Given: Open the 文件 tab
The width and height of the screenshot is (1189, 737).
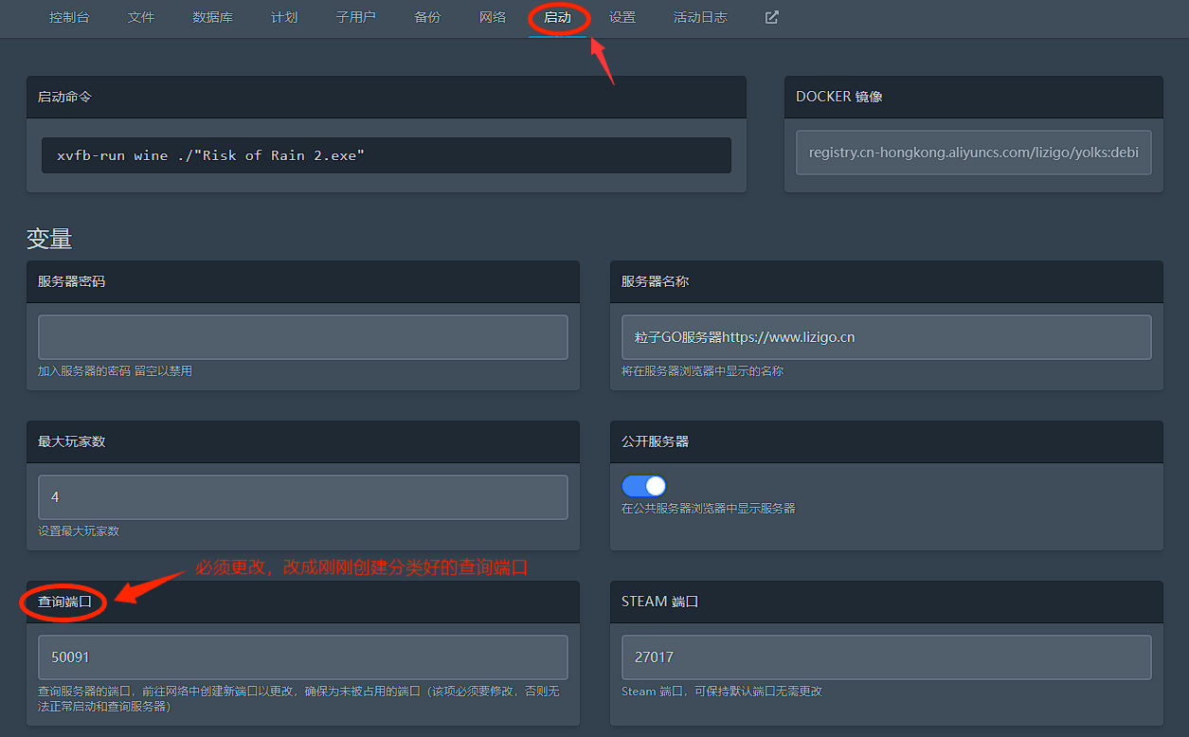Looking at the screenshot, I should point(141,17).
